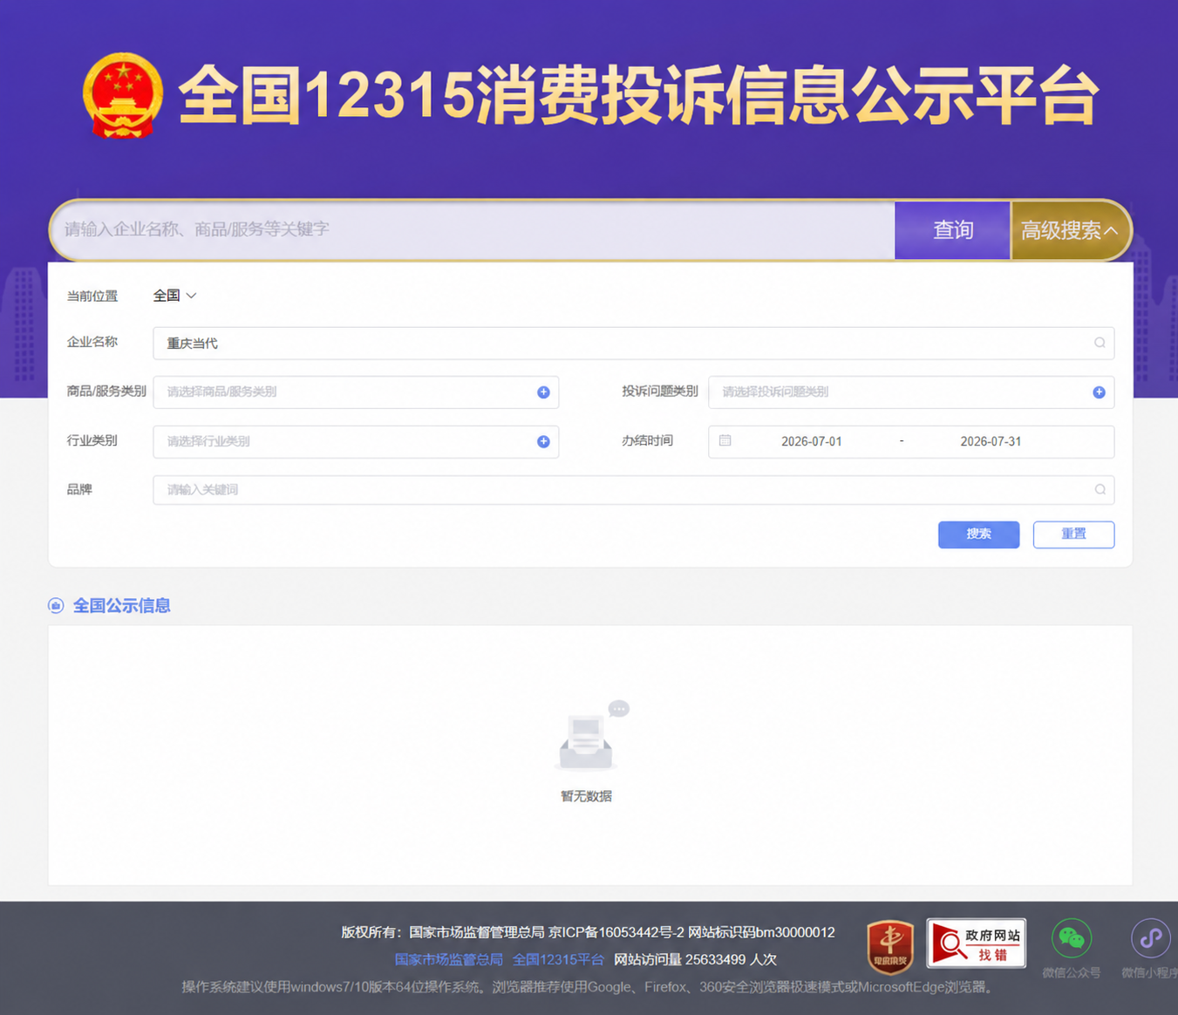Open the 政府网站找错 badge

pos(976,943)
